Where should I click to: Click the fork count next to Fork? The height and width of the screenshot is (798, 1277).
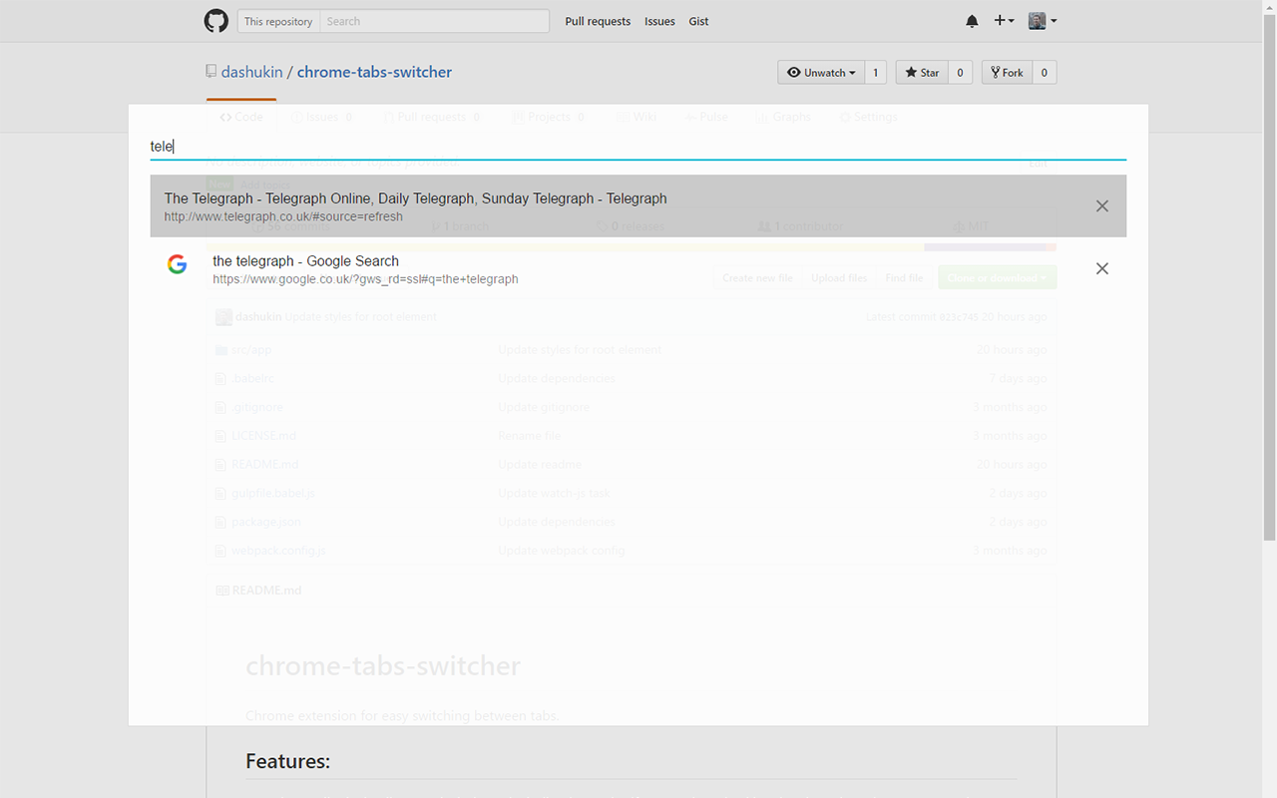[x=1045, y=73]
